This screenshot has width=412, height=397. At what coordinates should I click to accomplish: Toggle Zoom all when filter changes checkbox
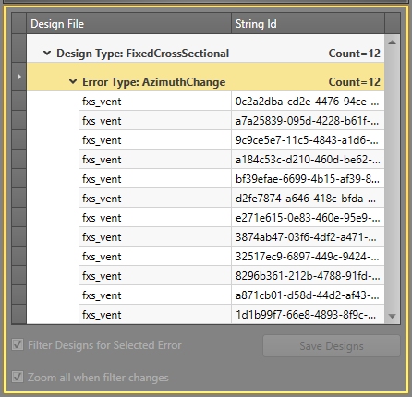[18, 377]
